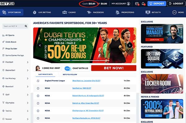Screen dimensions: 186x123
Task: Open the Sportsbook menu item
Action: (x=12, y=12)
